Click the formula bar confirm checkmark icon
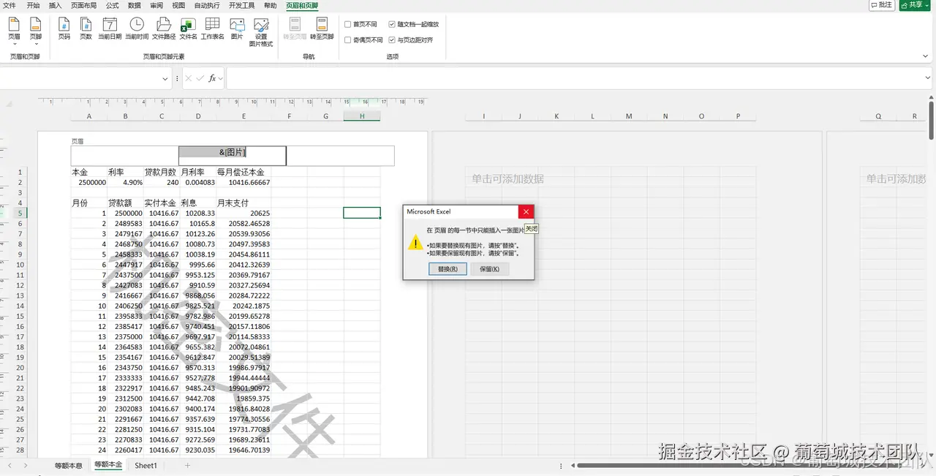Image resolution: width=936 pixels, height=476 pixels. [x=200, y=78]
